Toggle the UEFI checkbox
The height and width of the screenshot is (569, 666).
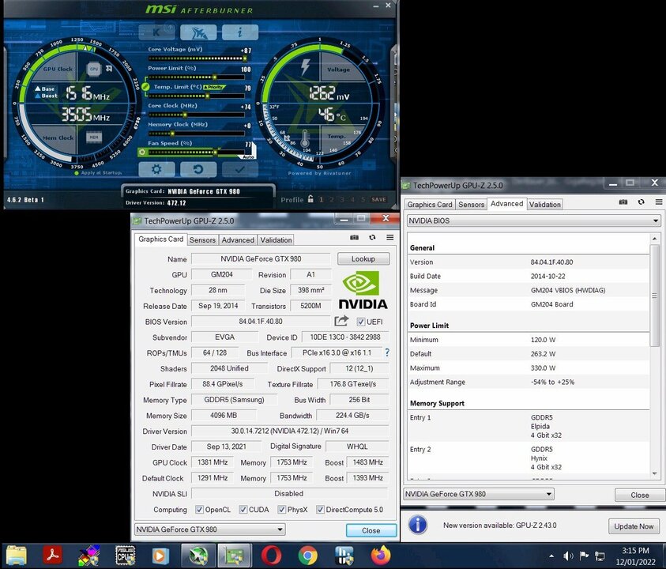361,322
